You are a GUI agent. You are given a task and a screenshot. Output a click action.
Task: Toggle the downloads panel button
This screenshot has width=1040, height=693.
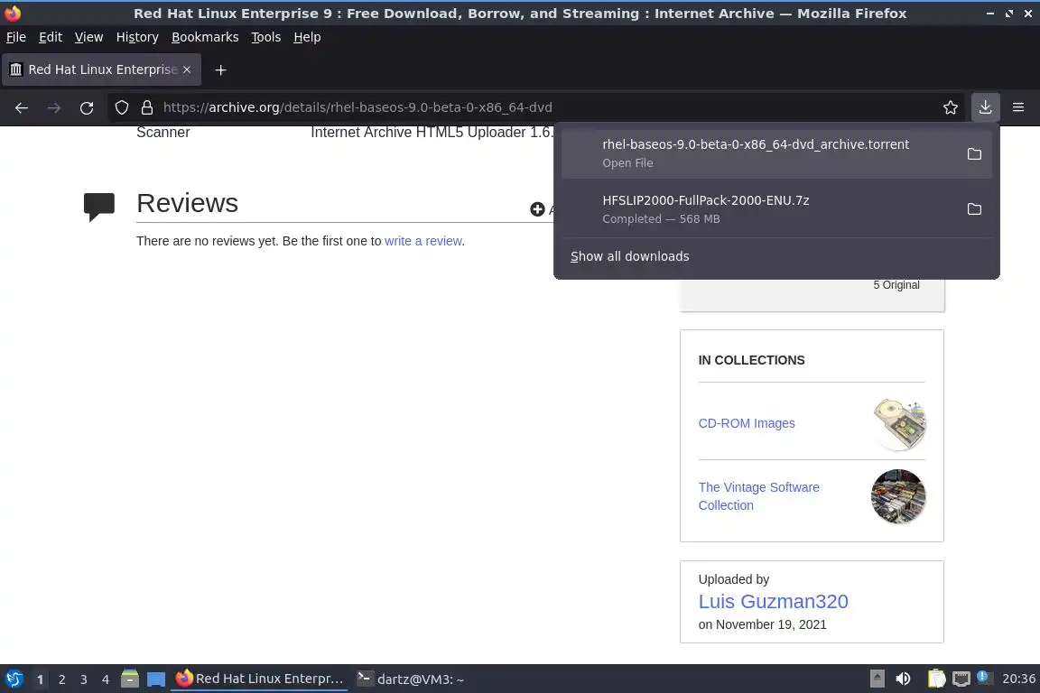[x=985, y=107]
